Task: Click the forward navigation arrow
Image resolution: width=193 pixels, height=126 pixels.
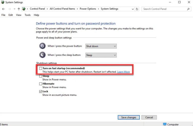Action: point(10,9)
